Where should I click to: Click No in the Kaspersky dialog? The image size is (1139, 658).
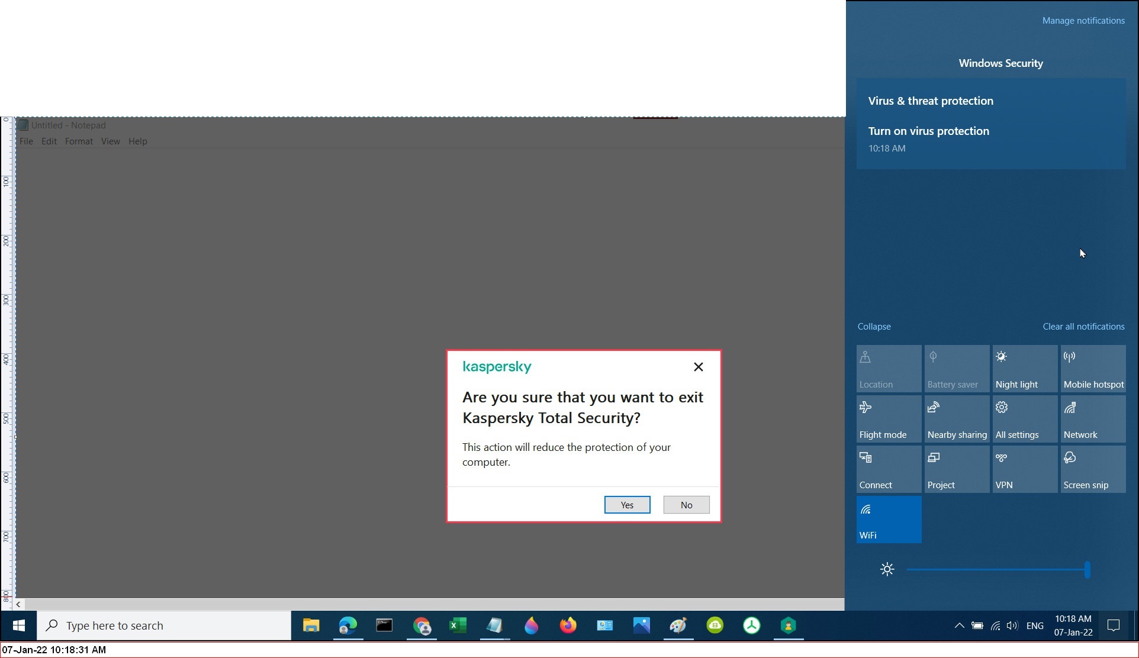click(686, 505)
